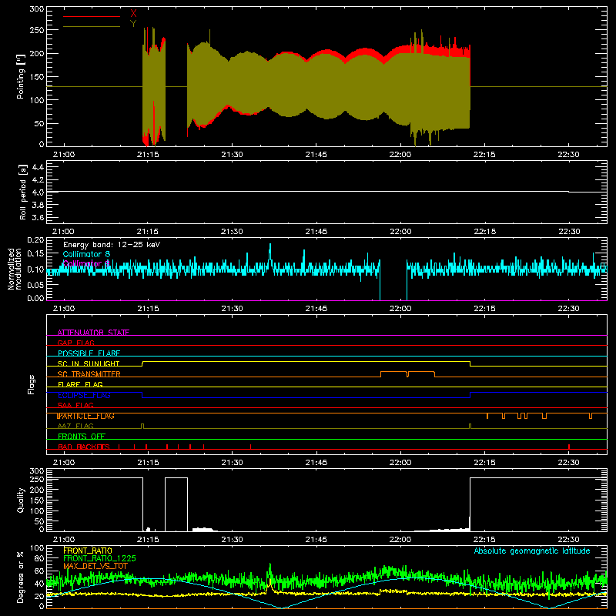This screenshot has height=616, width=616.
Task: Click the 'Degrees or %' axis title
Action: [21, 577]
